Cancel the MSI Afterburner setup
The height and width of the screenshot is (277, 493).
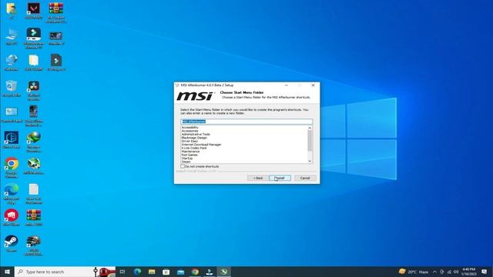point(305,178)
